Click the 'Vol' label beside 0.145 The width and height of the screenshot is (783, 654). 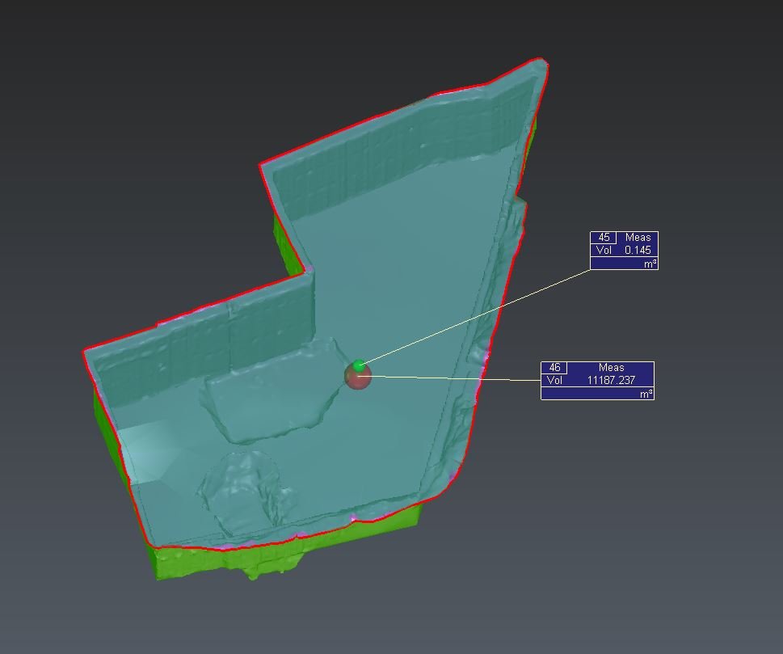pos(604,251)
